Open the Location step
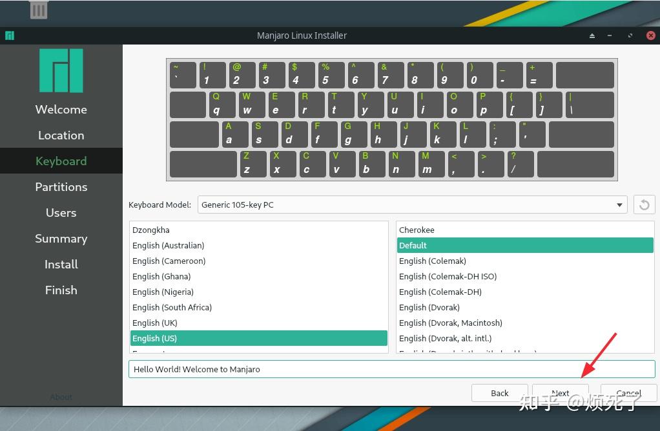660x431 pixels. 61,135
